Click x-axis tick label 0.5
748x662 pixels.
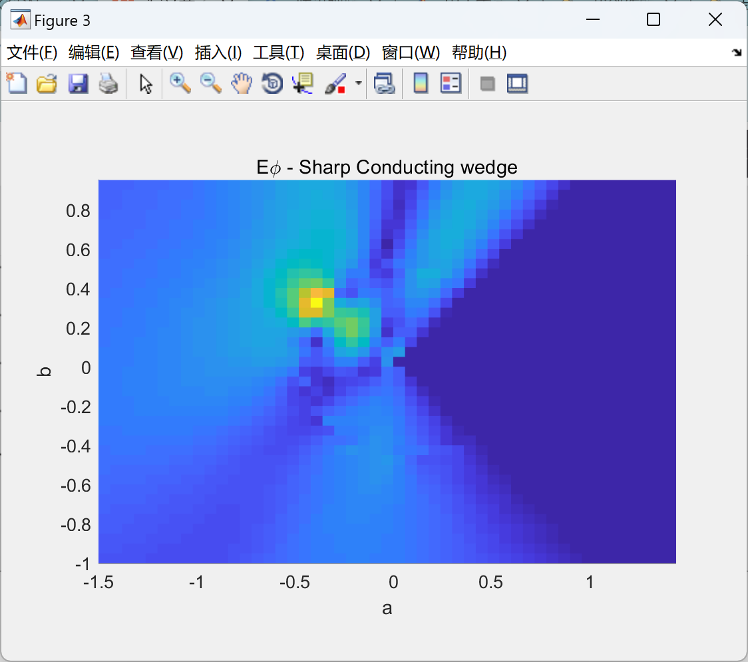tap(491, 582)
